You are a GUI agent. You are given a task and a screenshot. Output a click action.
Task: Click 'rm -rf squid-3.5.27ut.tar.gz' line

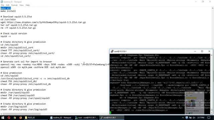click(x=18, y=28)
